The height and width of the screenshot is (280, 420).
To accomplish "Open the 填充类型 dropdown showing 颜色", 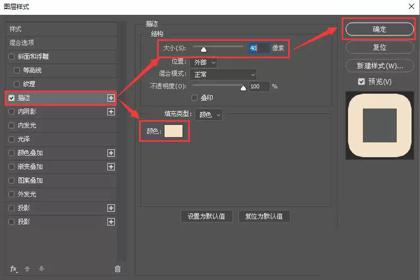I will point(208,115).
